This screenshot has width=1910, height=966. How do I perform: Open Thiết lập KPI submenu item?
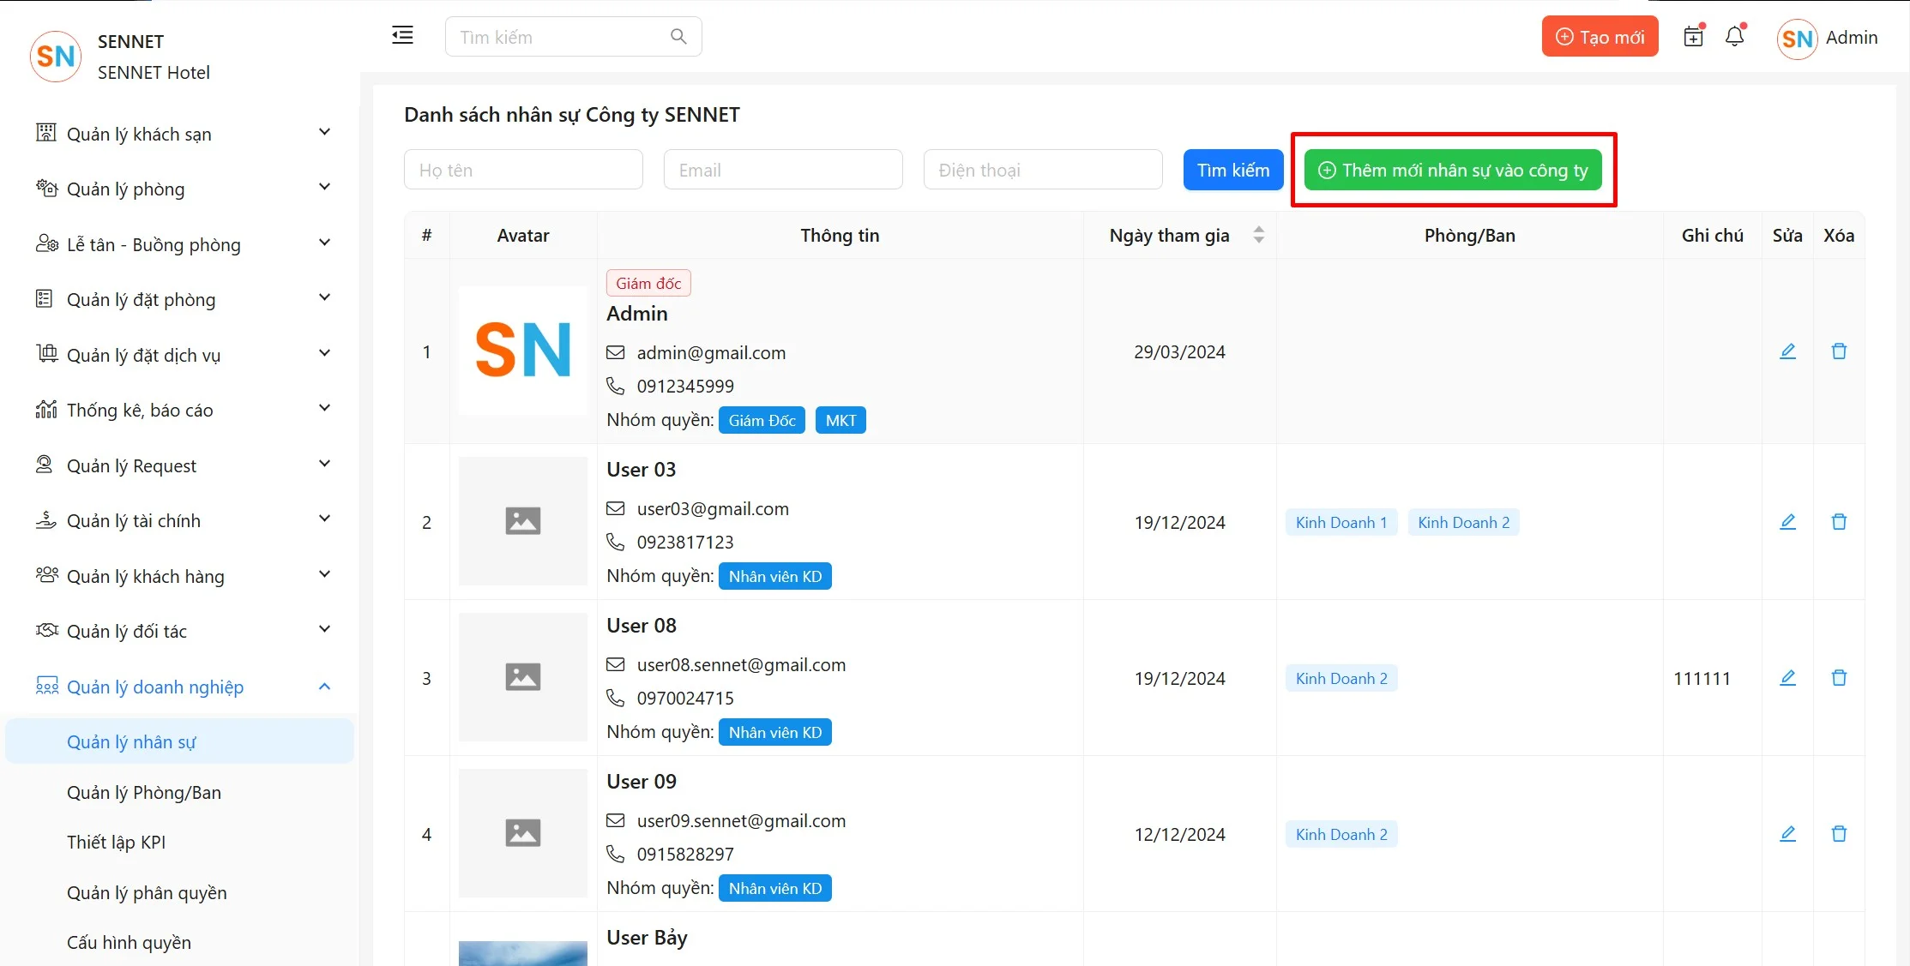[x=117, y=842]
